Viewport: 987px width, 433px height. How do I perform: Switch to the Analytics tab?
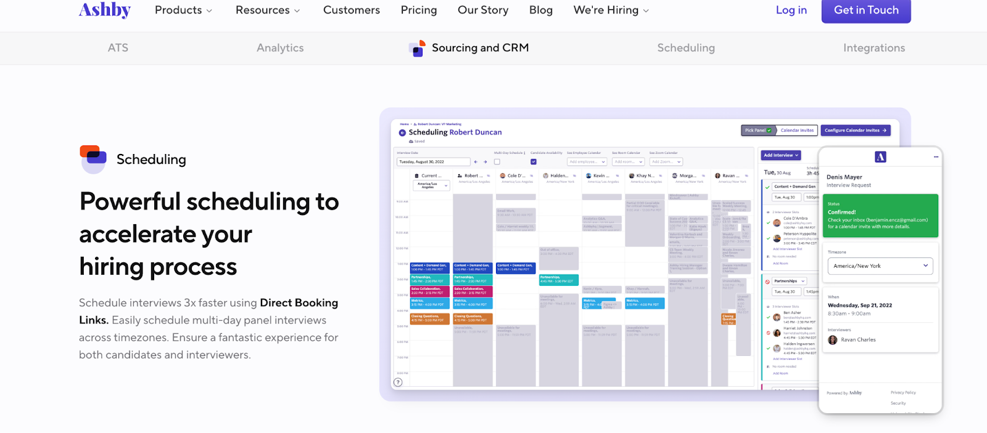(x=280, y=48)
